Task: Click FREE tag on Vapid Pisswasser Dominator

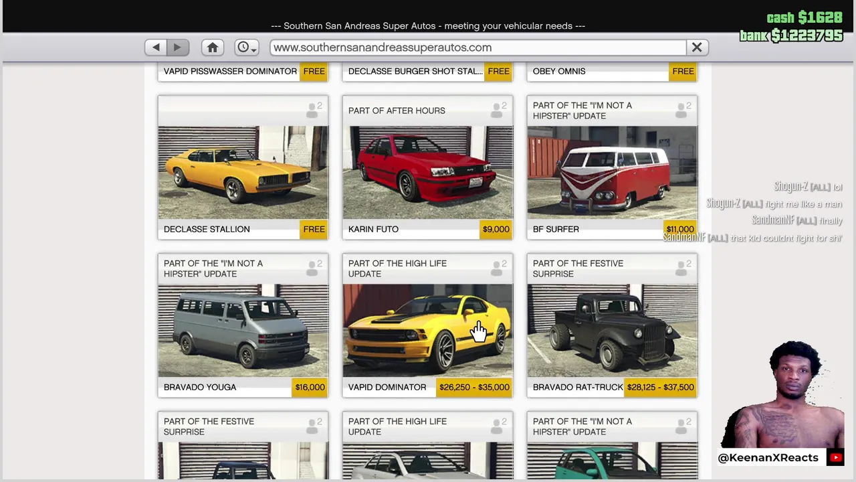Action: point(314,71)
